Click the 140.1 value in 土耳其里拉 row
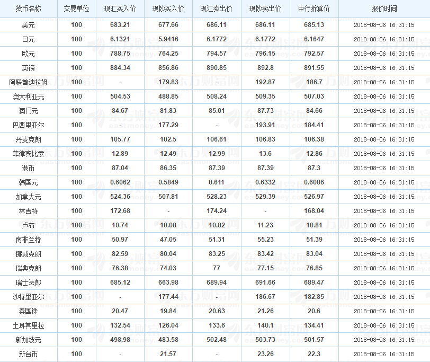The height and width of the screenshot is (362, 430). tap(265, 325)
